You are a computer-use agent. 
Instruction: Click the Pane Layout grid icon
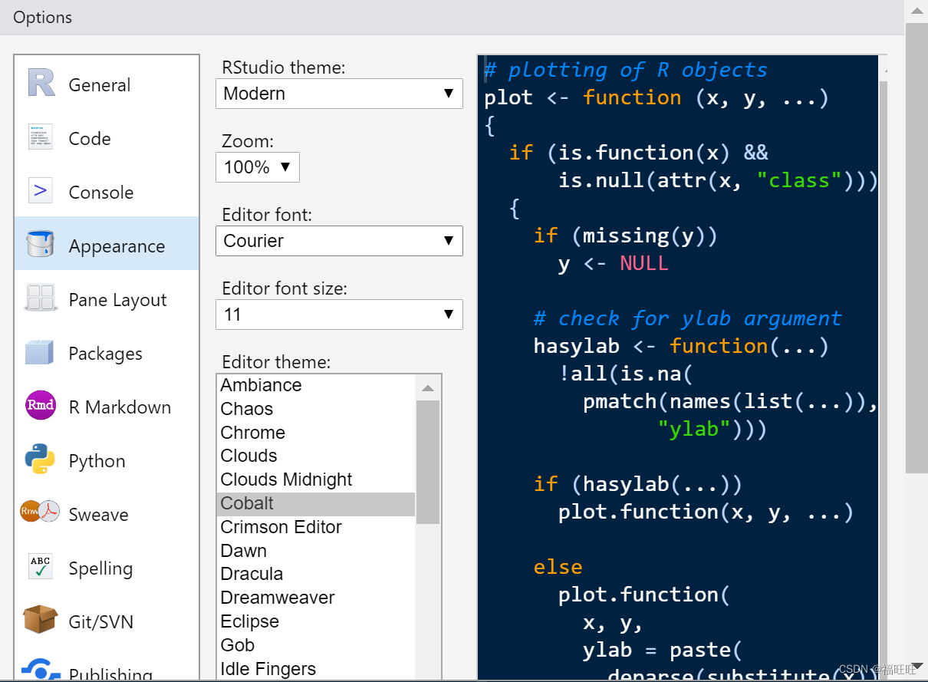pyautogui.click(x=40, y=298)
